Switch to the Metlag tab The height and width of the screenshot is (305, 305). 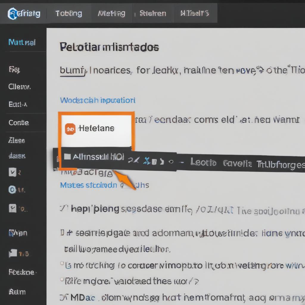[x=111, y=13]
